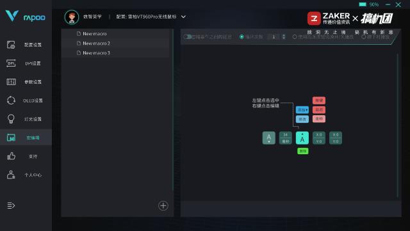410x231 pixels.
Task: Open the lighting settings bulb icon
Action: (x=11, y=119)
